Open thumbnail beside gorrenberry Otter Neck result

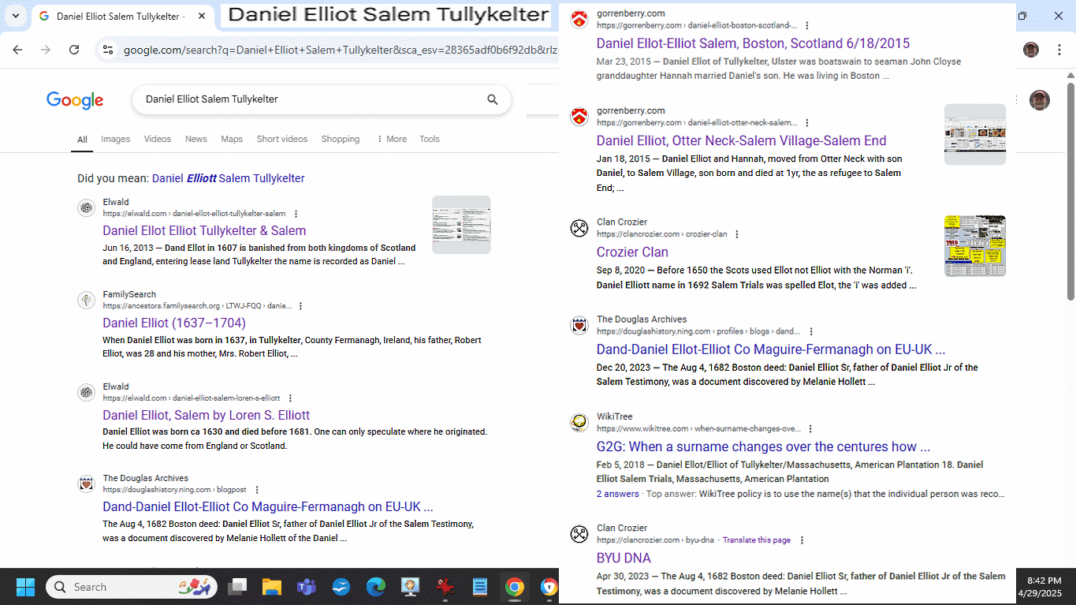point(975,134)
